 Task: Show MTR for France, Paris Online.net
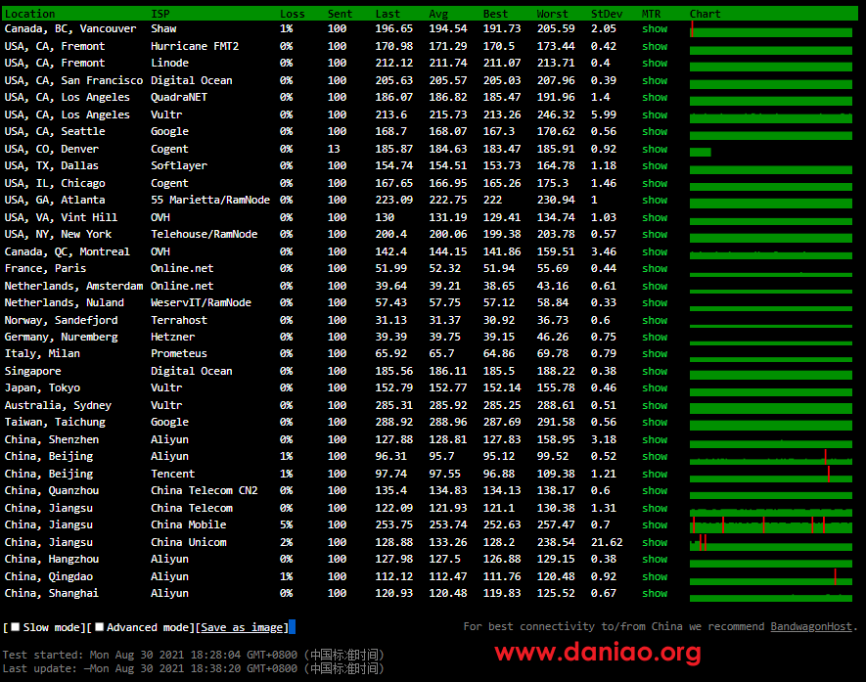655,268
